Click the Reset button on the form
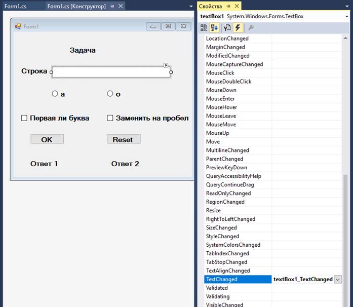The height and width of the screenshot is (307, 353). tap(124, 139)
